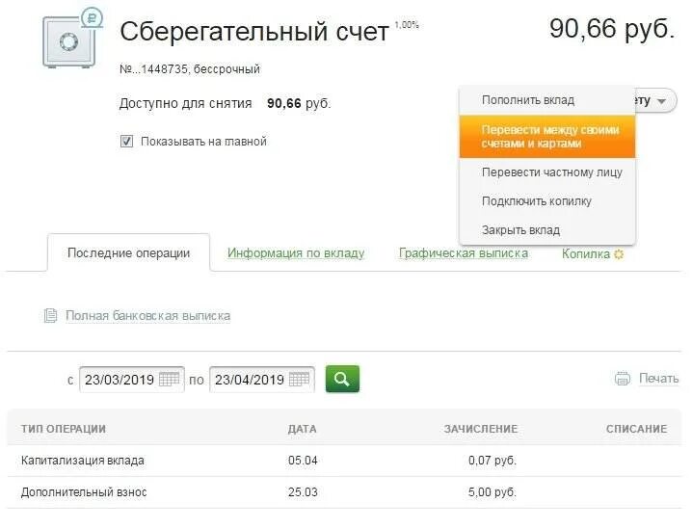
Task: Click the account number №...1448735
Action: pyautogui.click(x=153, y=69)
